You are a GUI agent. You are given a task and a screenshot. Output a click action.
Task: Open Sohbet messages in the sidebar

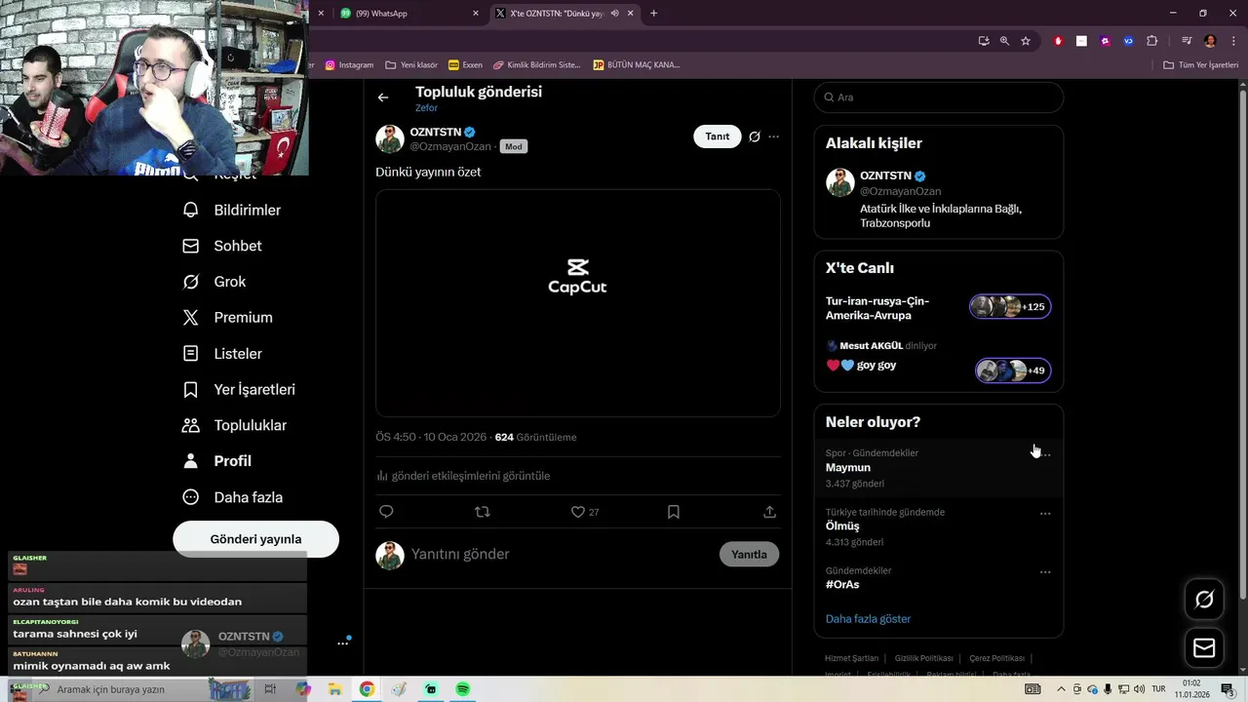click(223, 246)
